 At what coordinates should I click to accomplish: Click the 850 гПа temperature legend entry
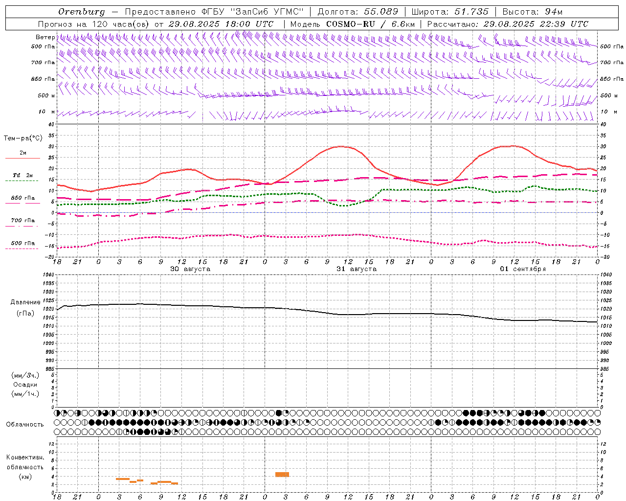(23, 198)
